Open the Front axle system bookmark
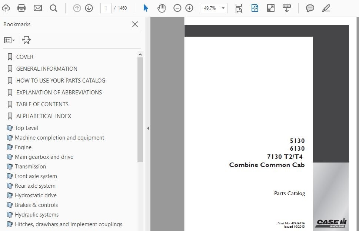 tap(36, 176)
